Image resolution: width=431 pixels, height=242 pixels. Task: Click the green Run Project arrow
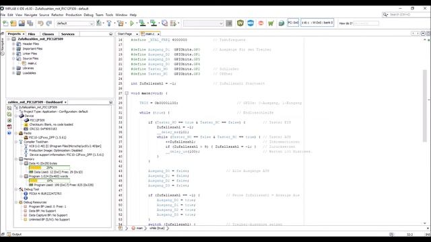[x=132, y=24]
